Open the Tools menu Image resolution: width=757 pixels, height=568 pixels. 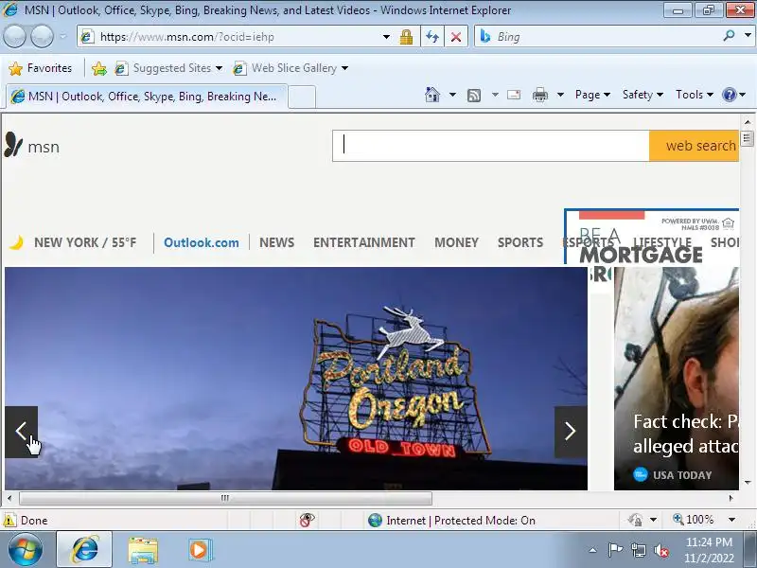[695, 95]
